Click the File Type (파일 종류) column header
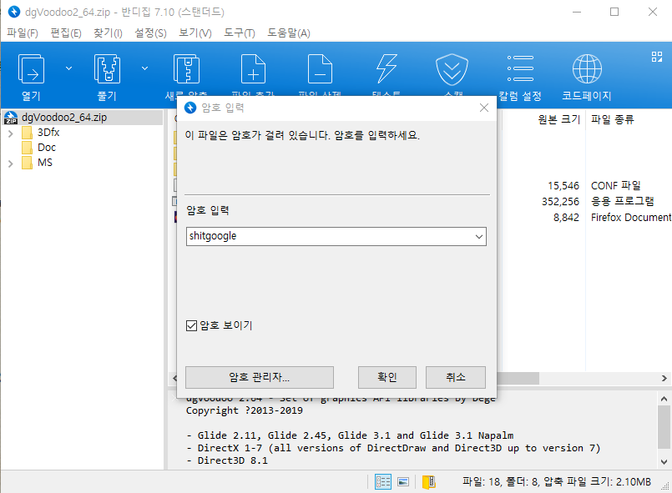This screenshot has height=493, width=672. pyautogui.click(x=612, y=119)
